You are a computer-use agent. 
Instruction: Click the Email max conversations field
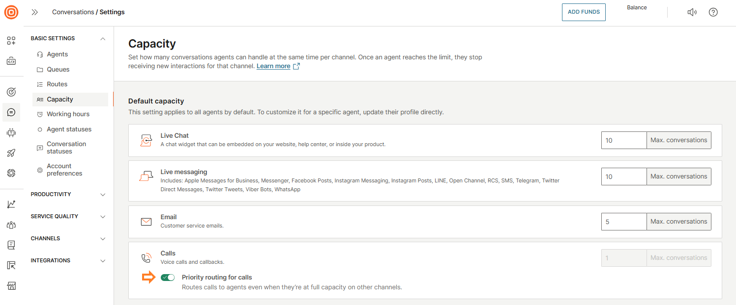[x=623, y=222]
